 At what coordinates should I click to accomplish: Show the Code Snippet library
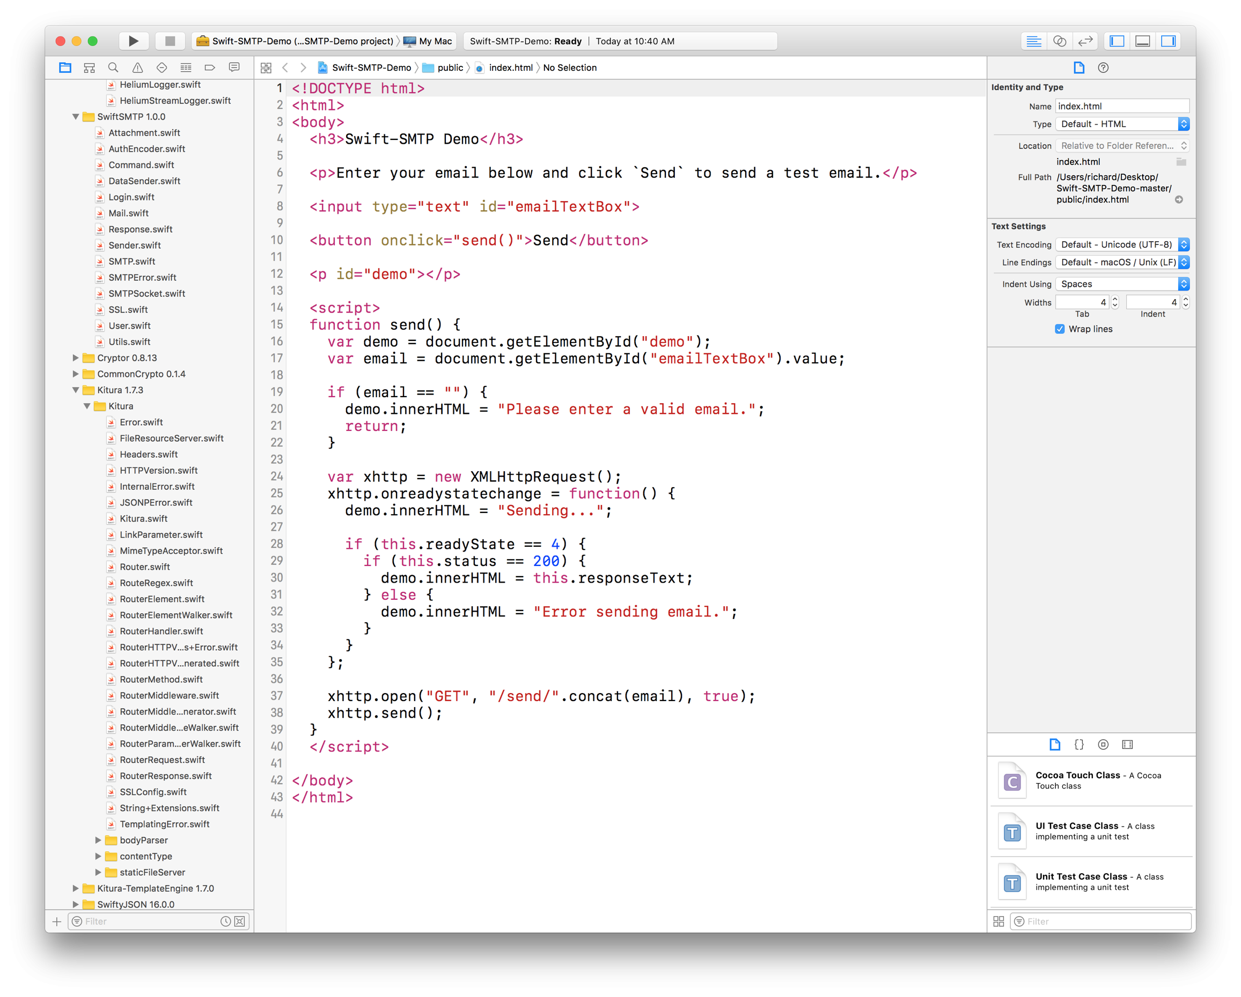point(1078,745)
